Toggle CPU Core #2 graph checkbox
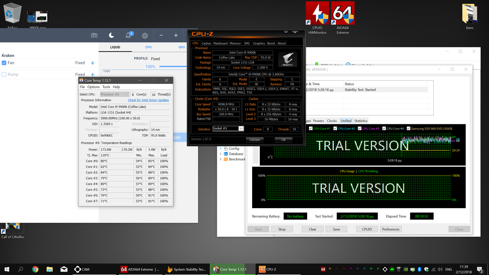489x275 pixels. point(335,128)
